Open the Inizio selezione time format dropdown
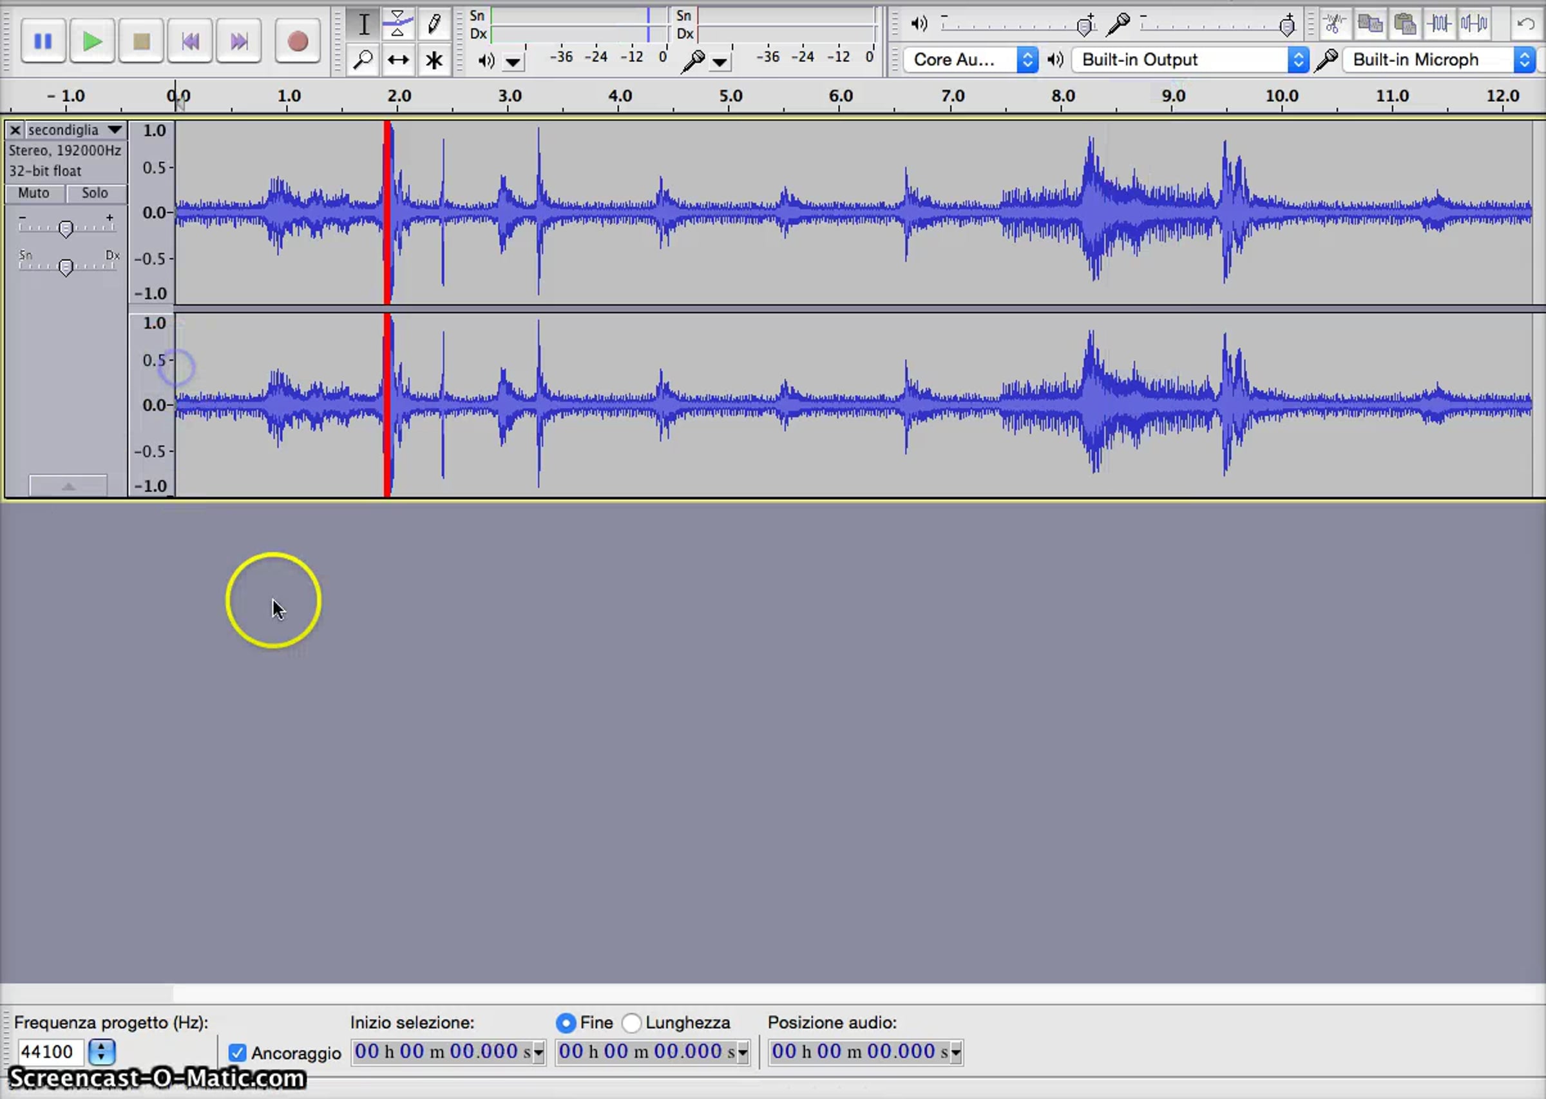Viewport: 1546px width, 1099px height. (539, 1053)
